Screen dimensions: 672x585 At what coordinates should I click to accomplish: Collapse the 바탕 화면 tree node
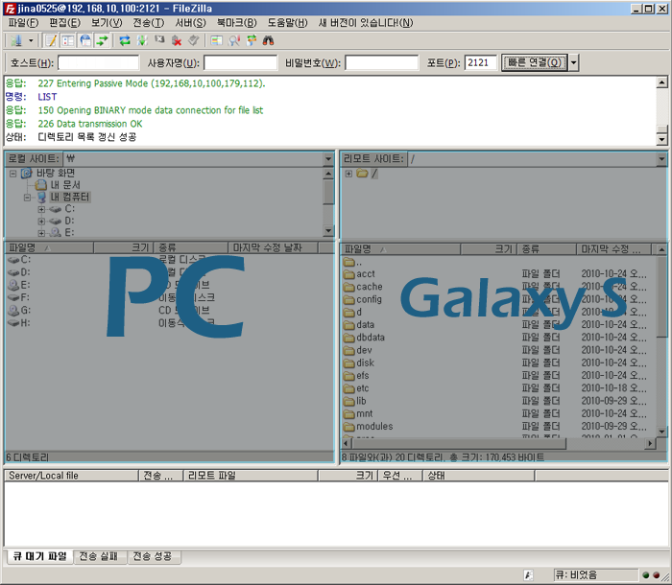tap(12, 174)
